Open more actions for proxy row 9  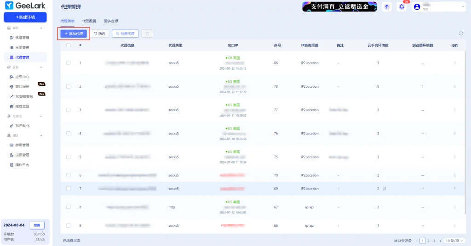click(x=455, y=225)
